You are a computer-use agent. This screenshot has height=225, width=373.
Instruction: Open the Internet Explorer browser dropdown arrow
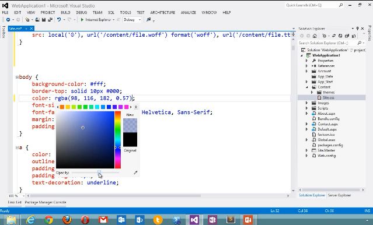[113, 20]
